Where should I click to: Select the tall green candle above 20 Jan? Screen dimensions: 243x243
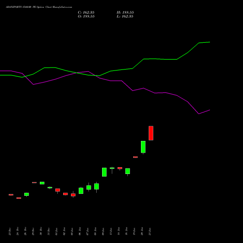[x=143, y=147]
